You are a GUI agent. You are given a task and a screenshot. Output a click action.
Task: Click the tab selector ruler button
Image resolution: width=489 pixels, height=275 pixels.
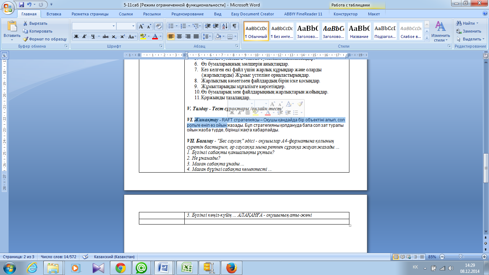[x=5, y=55]
